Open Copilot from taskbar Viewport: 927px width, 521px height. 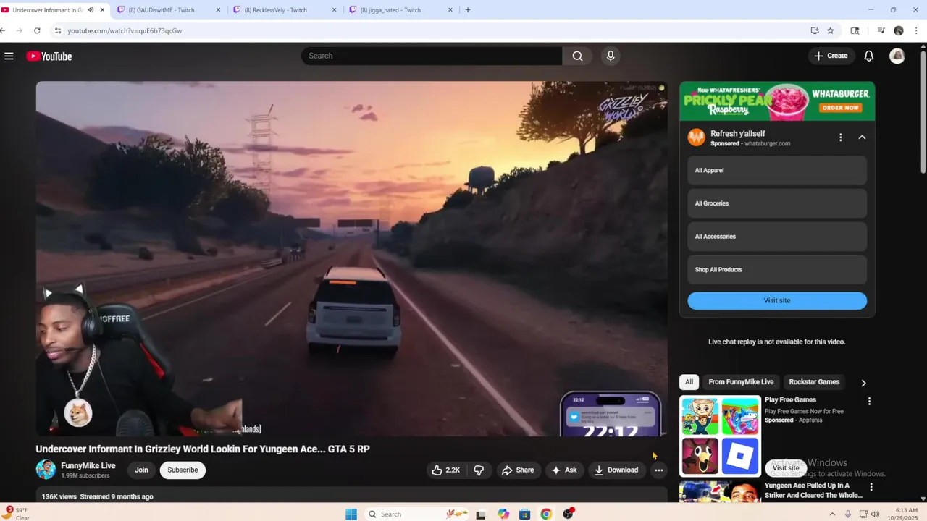503,514
